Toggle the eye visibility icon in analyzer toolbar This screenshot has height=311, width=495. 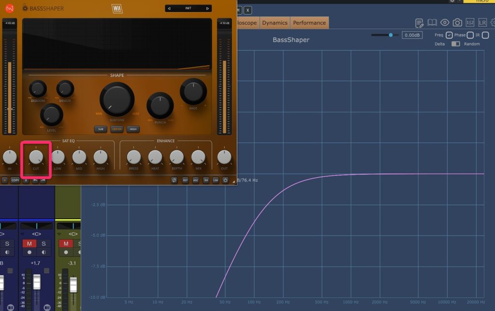pos(445,23)
